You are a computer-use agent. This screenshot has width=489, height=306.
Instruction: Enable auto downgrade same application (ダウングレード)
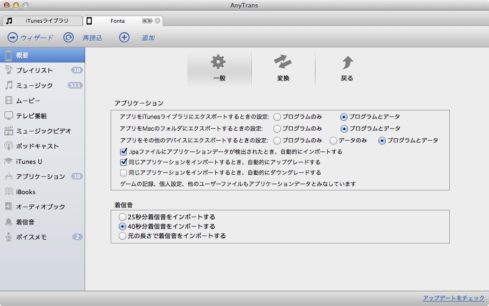click(x=123, y=173)
